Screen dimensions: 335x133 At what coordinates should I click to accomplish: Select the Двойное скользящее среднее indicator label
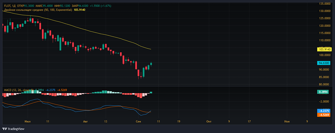coord(38,10)
